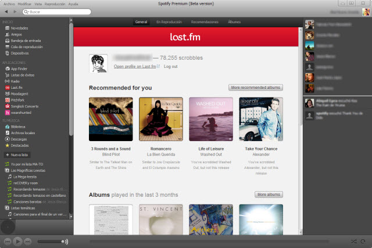Screen dimensions: 372x248
Task: Toggle repeat mode
Action: point(363,242)
